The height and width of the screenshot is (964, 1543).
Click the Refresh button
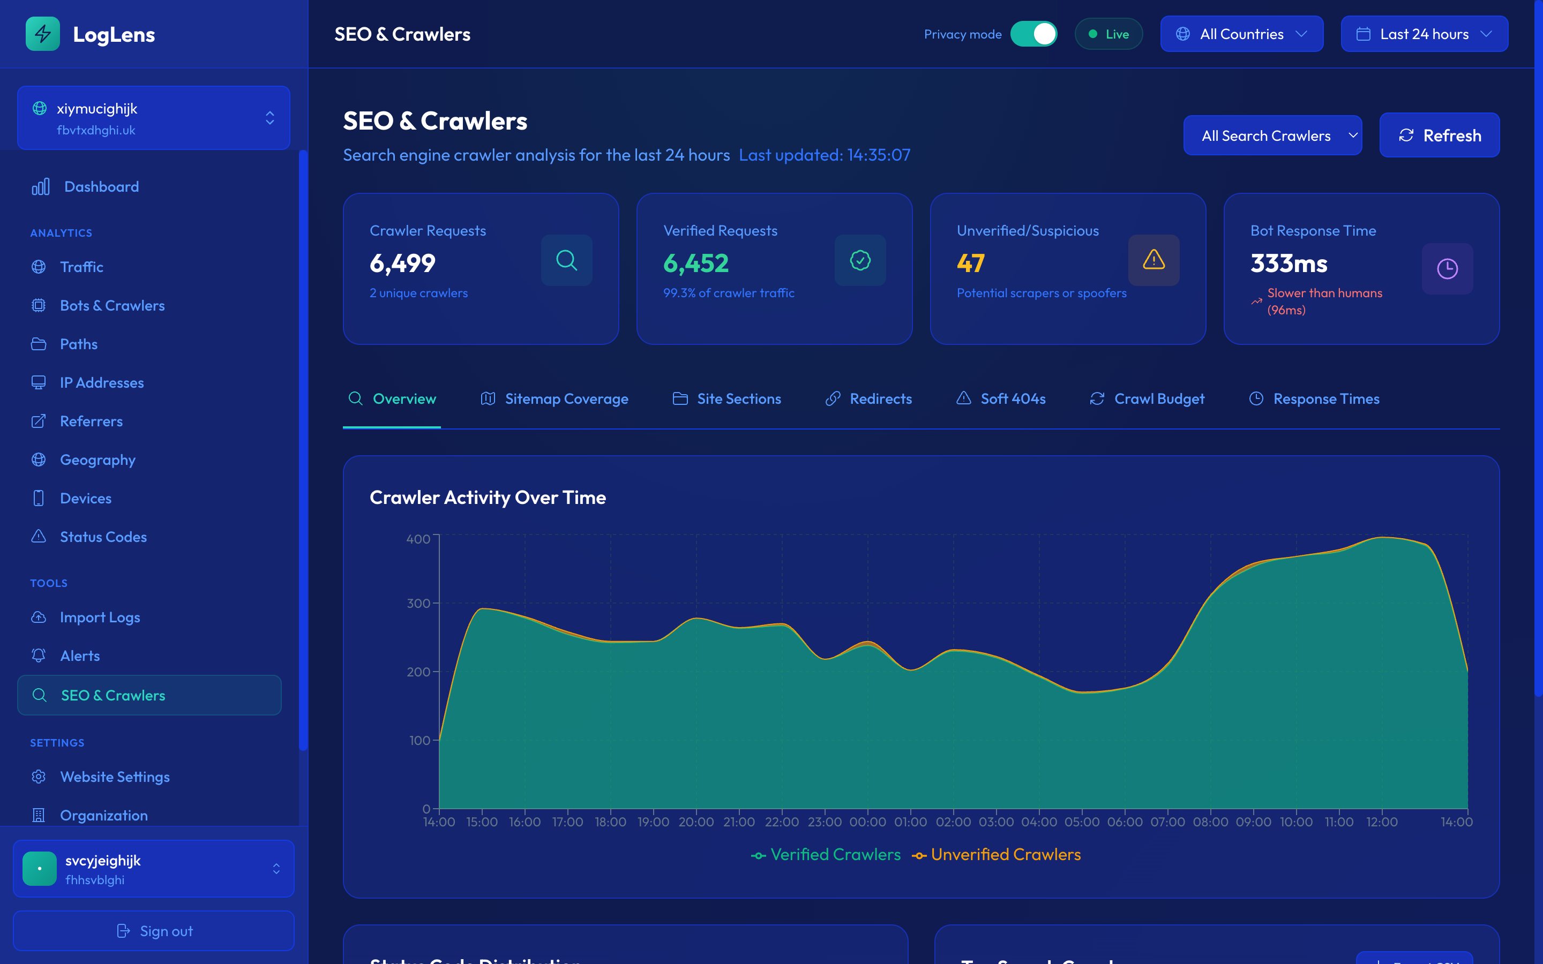point(1440,135)
